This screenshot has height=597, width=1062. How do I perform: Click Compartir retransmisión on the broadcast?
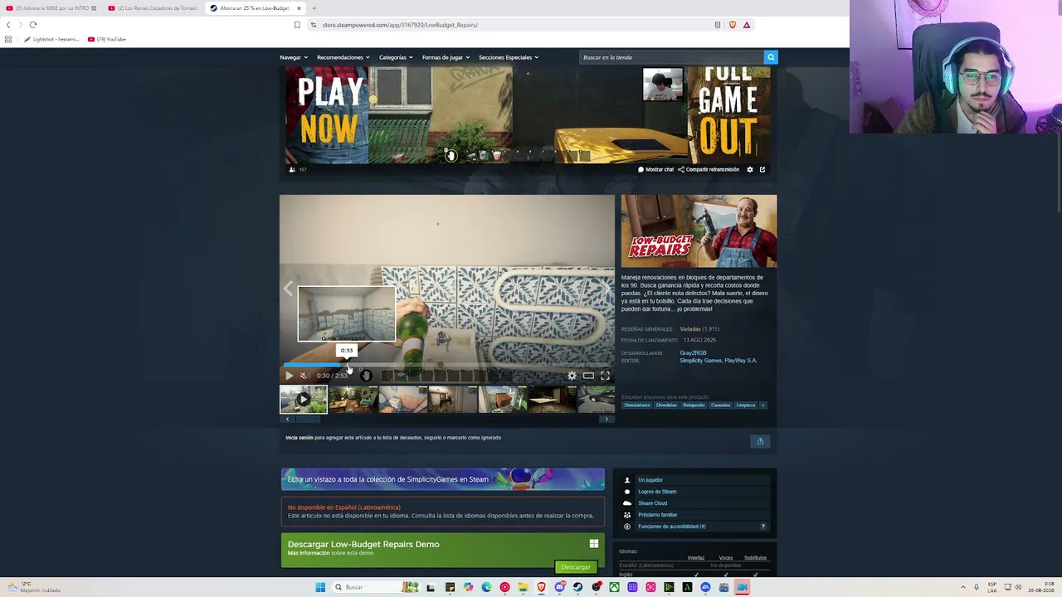709,169
